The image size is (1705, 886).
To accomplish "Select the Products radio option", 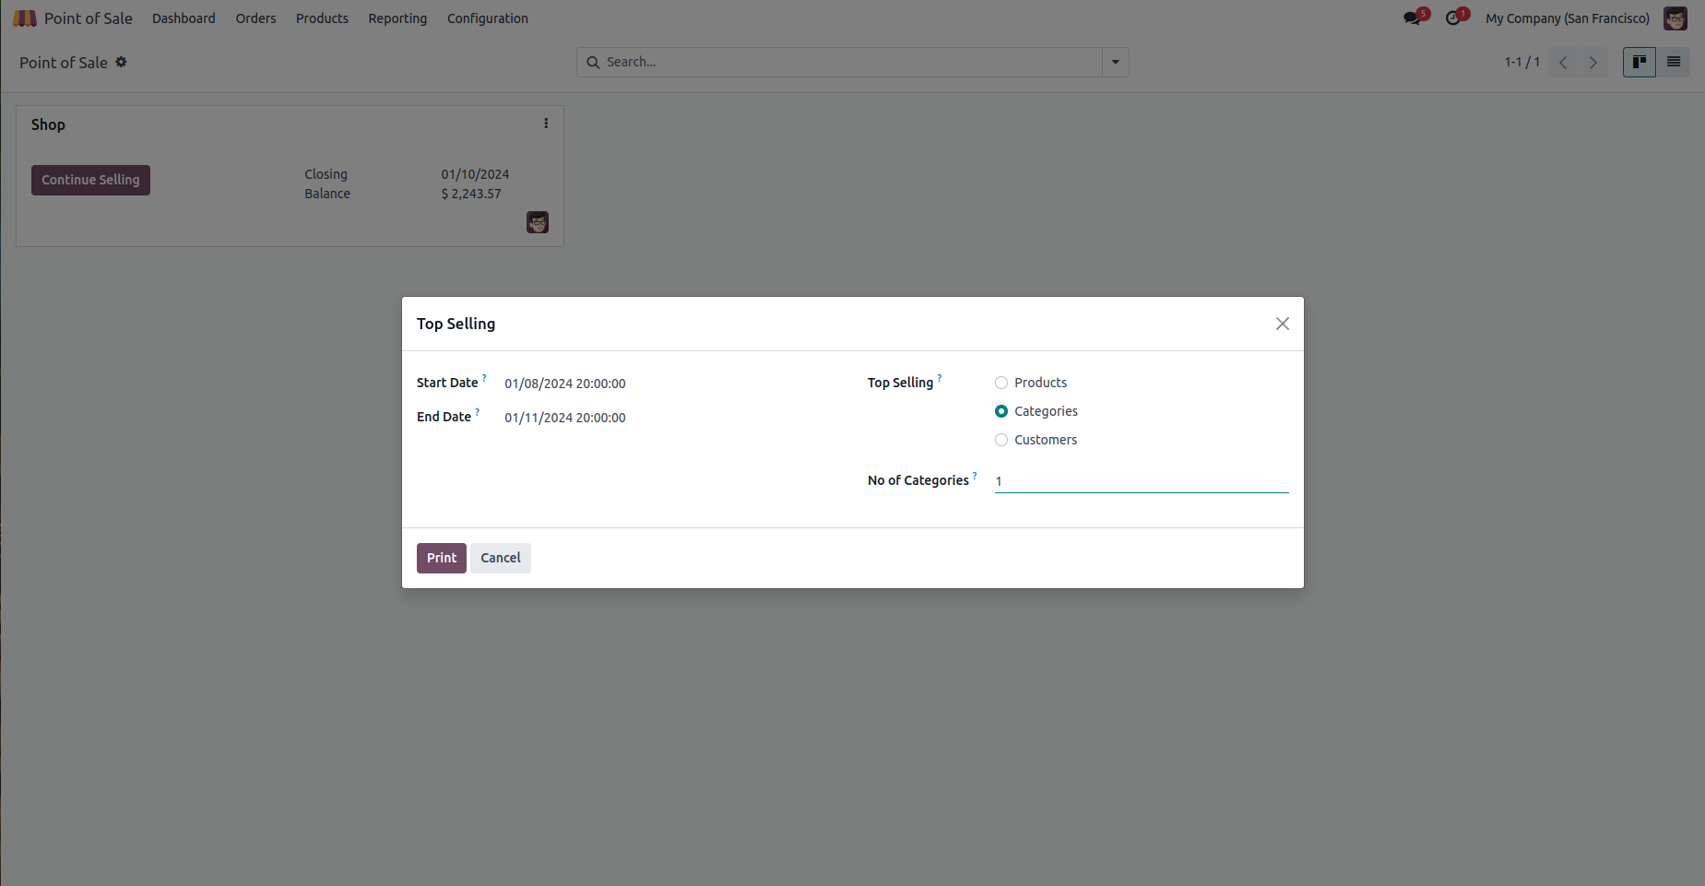I will pos(1001,383).
